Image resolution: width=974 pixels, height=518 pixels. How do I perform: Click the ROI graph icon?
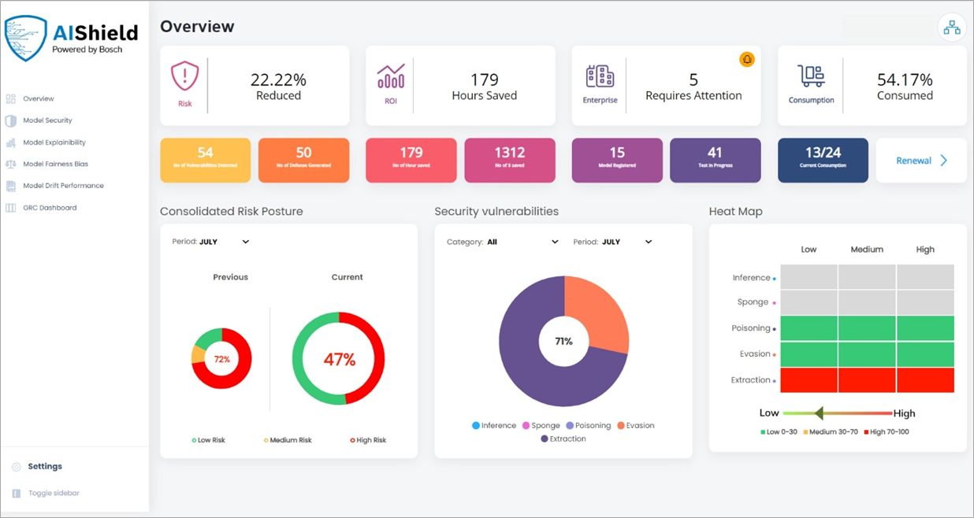(392, 77)
